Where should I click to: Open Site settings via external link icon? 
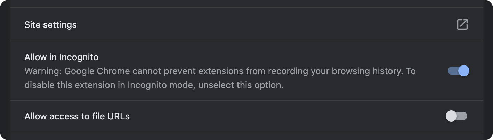point(462,24)
